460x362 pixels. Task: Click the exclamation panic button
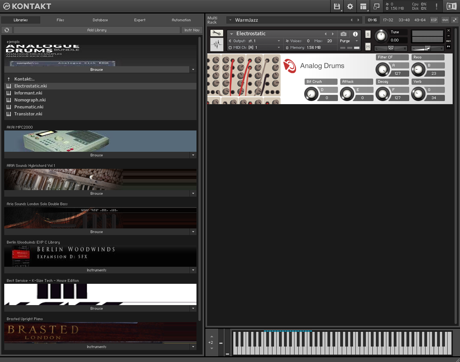coord(436,6)
